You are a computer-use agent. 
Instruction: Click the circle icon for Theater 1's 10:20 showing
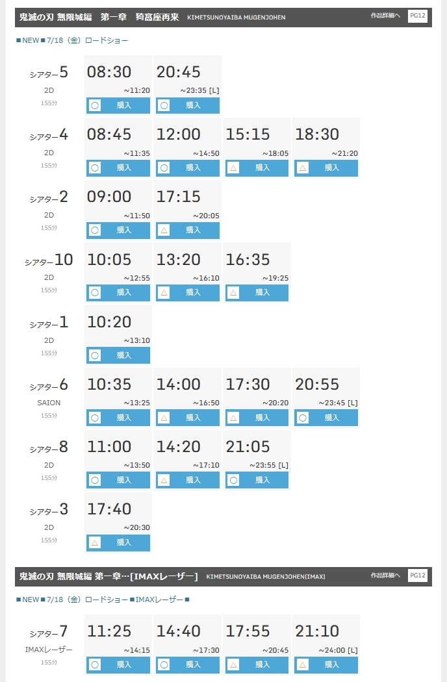coord(95,355)
